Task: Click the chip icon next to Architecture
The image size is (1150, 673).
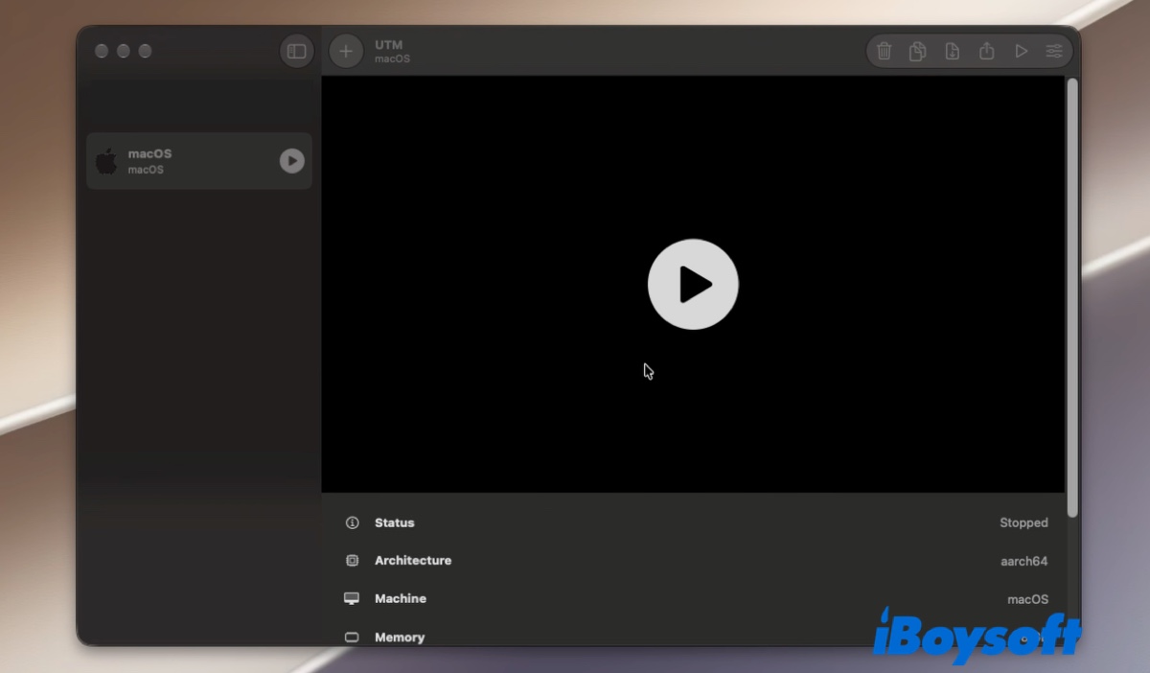Action: tap(353, 561)
